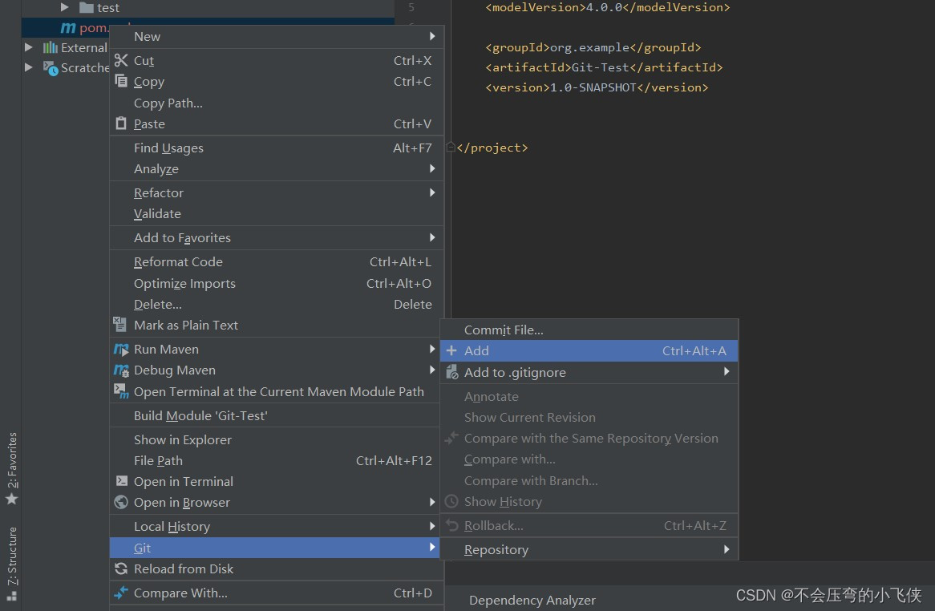The image size is (935, 611).
Task: Click the Open in Terminal icon
Action: coord(122,481)
